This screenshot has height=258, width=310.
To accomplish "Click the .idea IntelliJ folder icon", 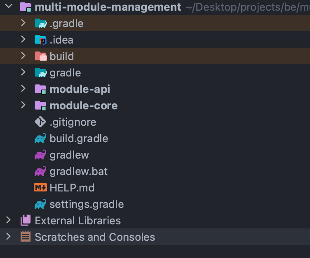I will [x=41, y=40].
